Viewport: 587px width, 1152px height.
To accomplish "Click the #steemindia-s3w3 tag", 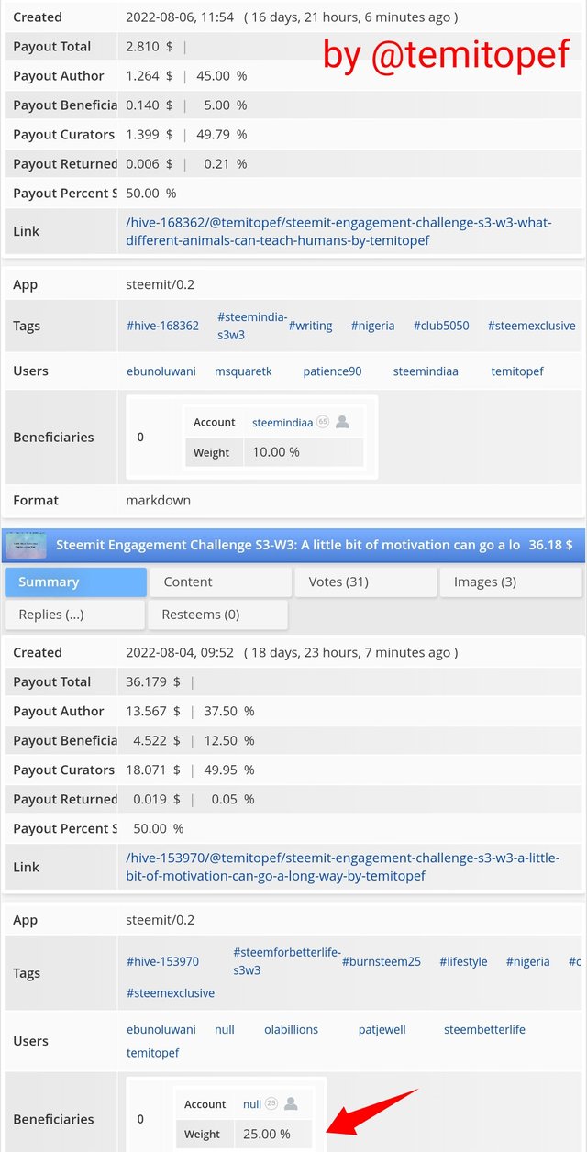I will pos(252,326).
